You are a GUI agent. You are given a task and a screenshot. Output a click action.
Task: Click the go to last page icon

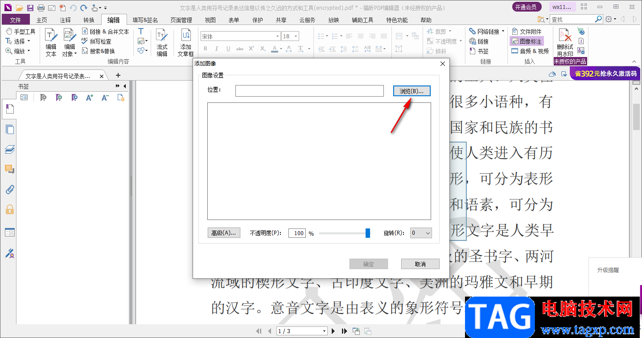pos(344,331)
